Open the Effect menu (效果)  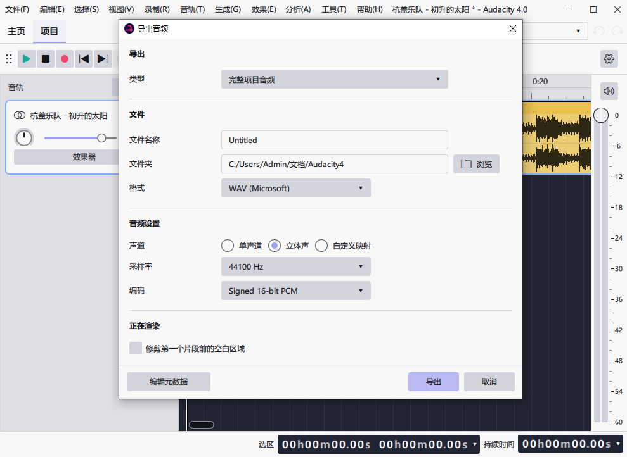[x=264, y=9]
